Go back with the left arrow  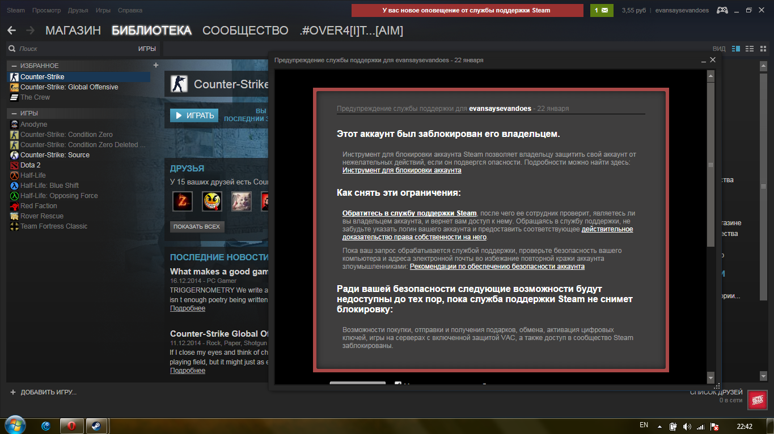(x=11, y=31)
